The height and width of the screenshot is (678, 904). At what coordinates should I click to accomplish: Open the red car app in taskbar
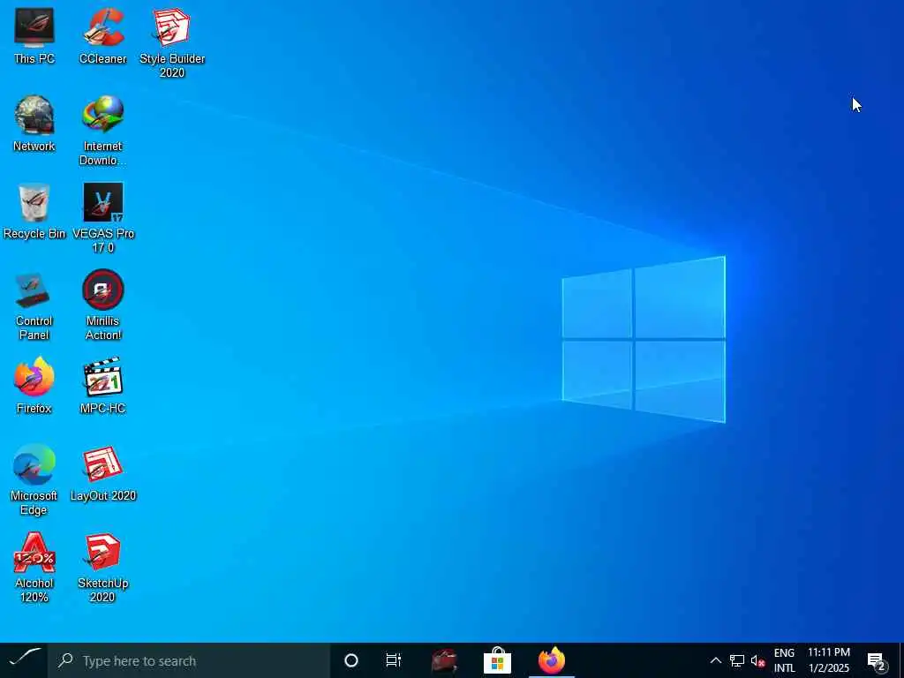coord(444,660)
